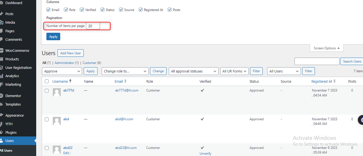
Task: Collapse the Screen Options panel tab
Action: click(x=327, y=48)
